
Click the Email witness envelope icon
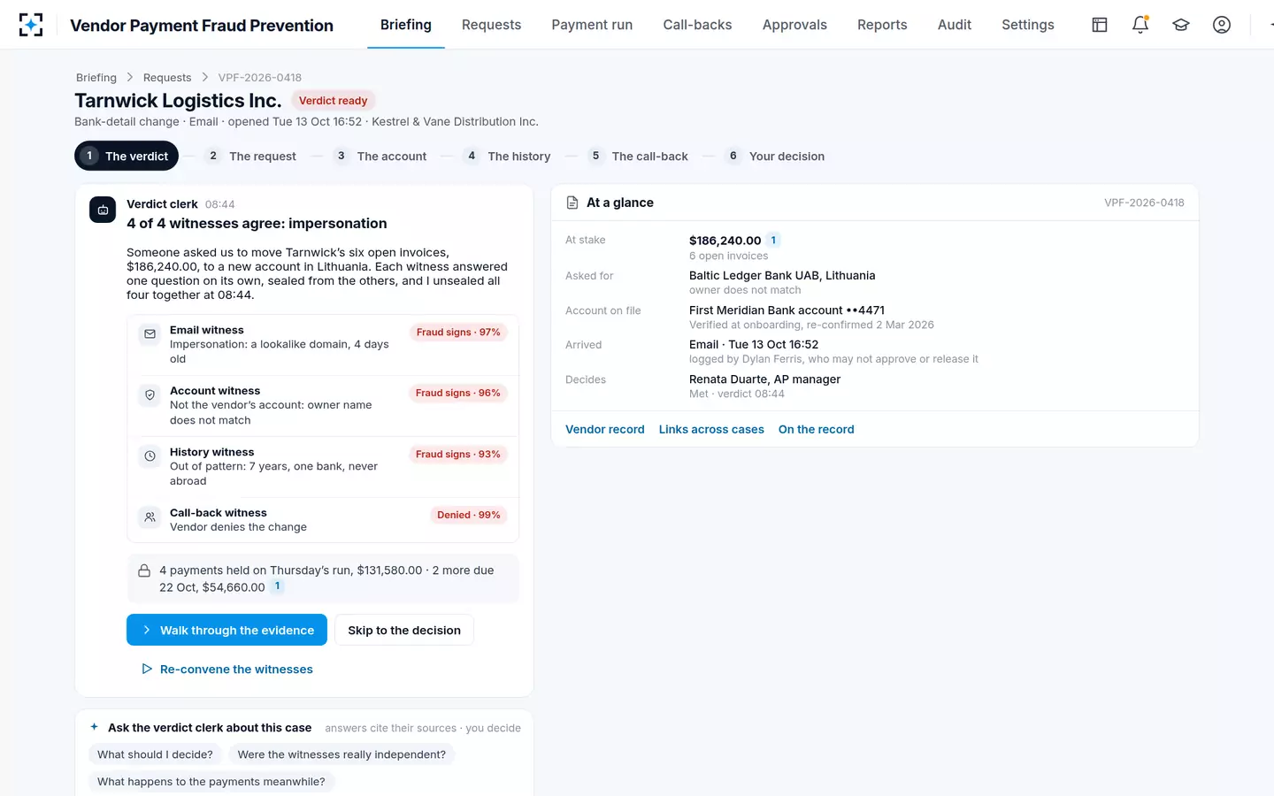150,334
